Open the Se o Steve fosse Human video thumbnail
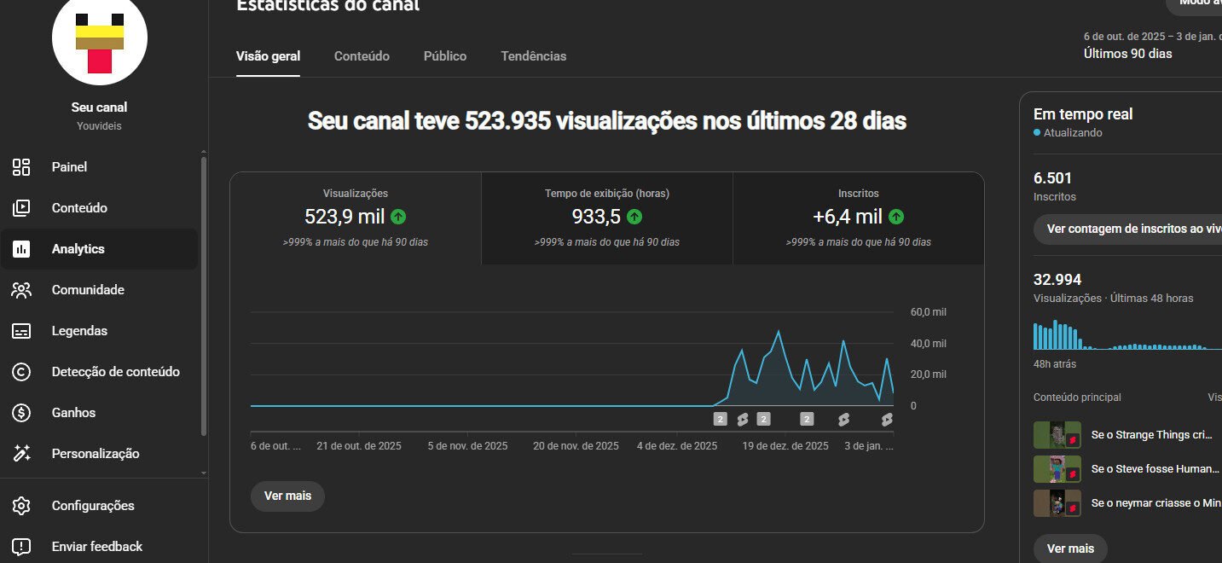This screenshot has width=1222, height=563. [1057, 468]
